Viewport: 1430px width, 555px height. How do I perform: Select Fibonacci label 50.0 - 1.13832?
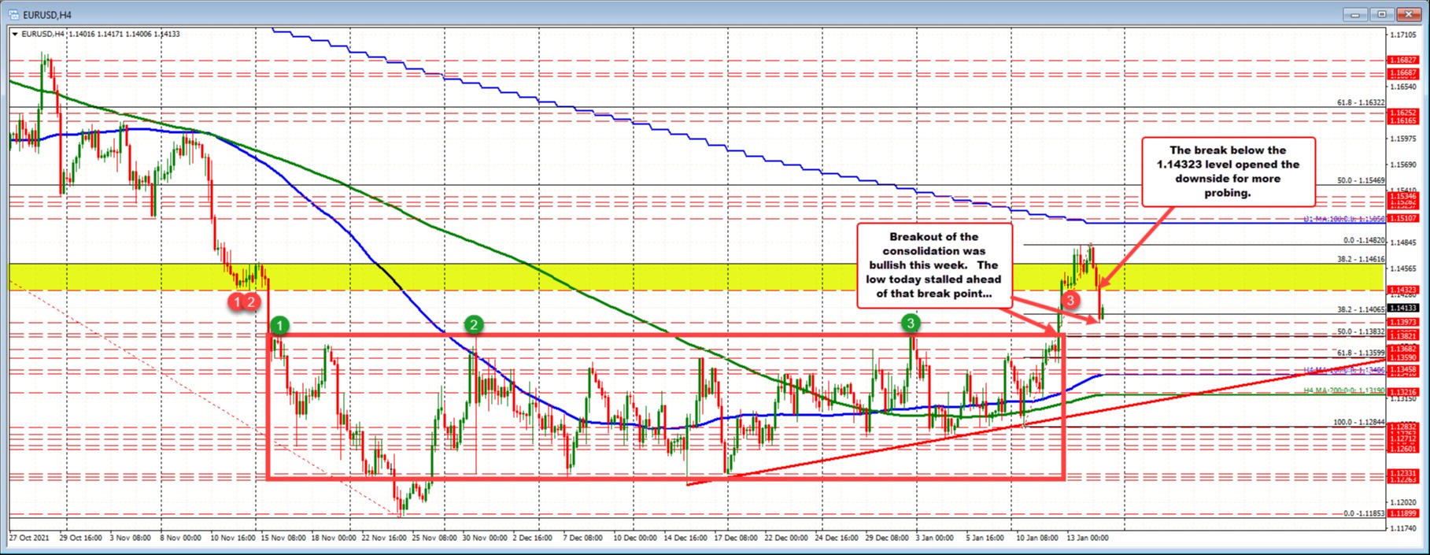(1361, 331)
